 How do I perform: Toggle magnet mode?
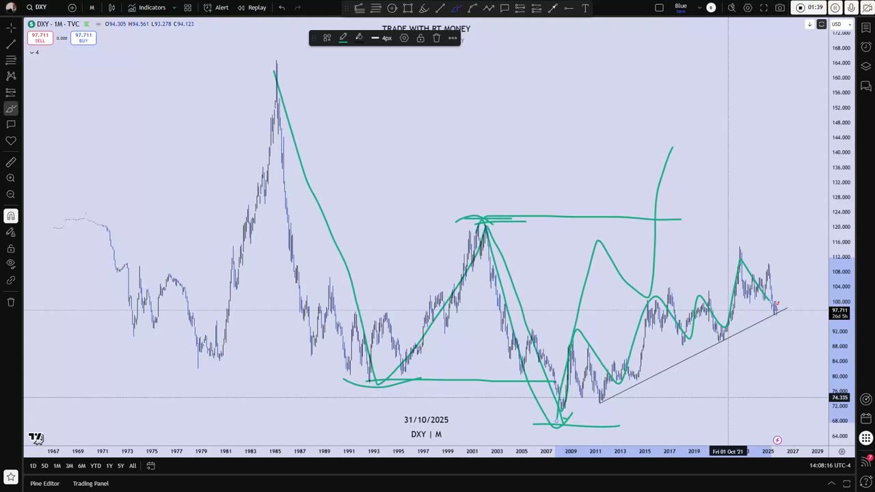[11, 216]
